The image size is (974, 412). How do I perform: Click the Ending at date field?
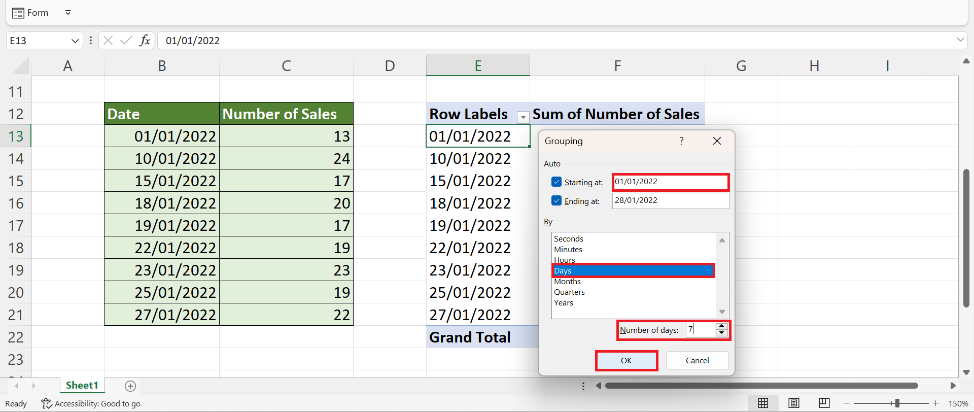pos(670,201)
